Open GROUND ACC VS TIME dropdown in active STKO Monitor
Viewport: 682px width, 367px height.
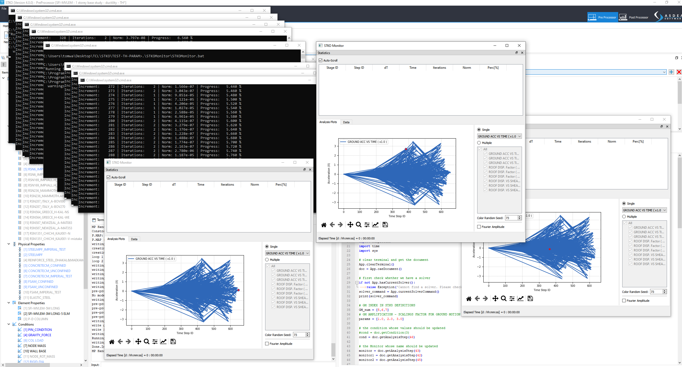(x=499, y=136)
